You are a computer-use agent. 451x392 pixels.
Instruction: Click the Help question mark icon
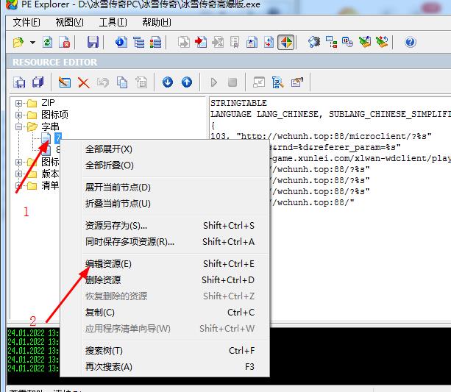[411, 43]
